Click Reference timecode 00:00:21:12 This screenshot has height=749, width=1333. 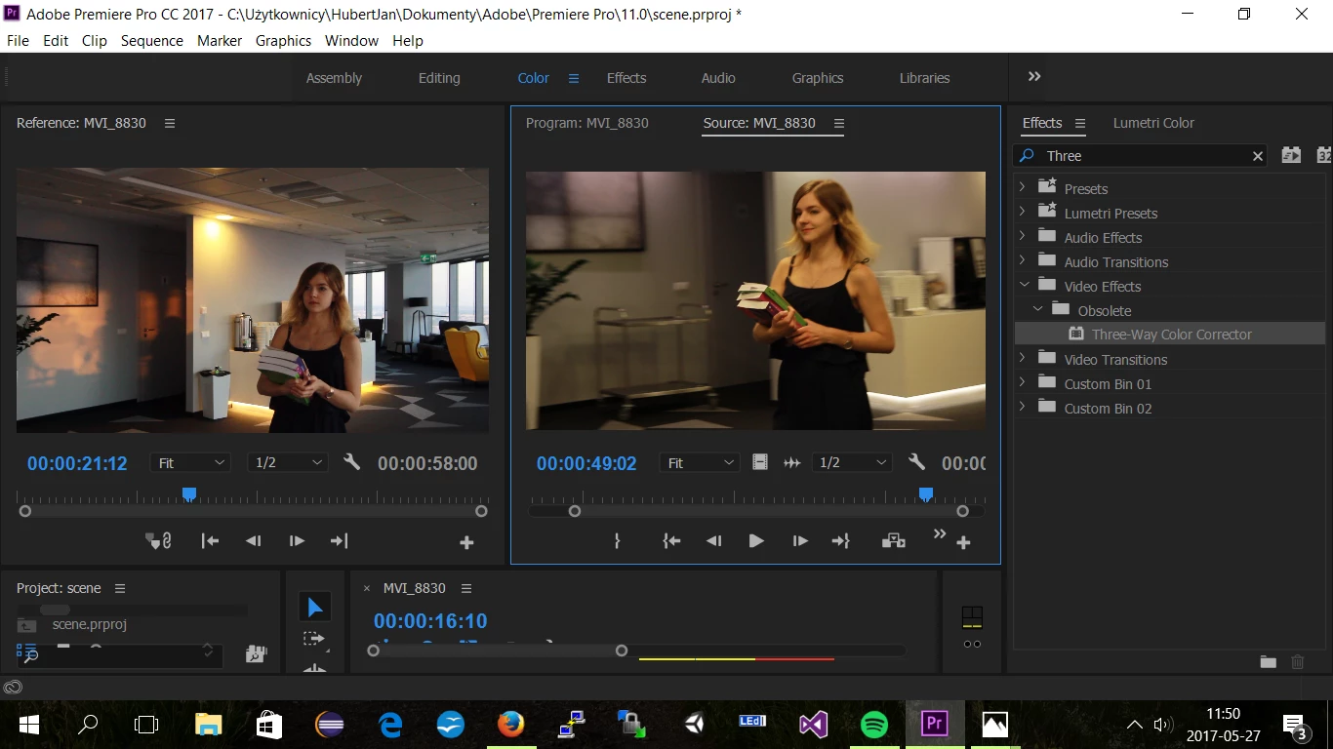coord(77,463)
